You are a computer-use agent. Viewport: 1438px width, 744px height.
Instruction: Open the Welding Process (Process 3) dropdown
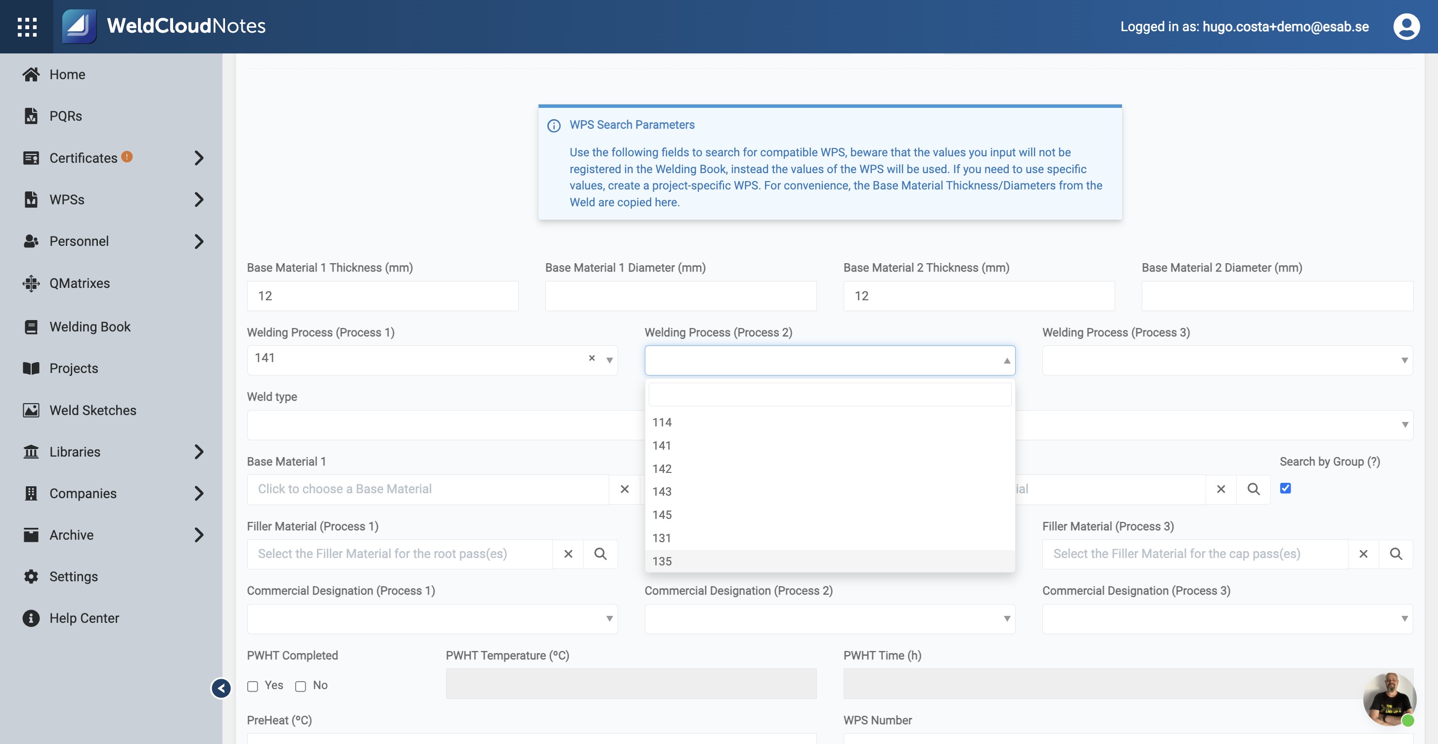tap(1227, 360)
